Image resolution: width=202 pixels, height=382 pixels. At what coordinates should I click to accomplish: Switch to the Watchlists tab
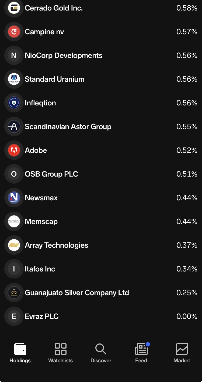pos(61,353)
